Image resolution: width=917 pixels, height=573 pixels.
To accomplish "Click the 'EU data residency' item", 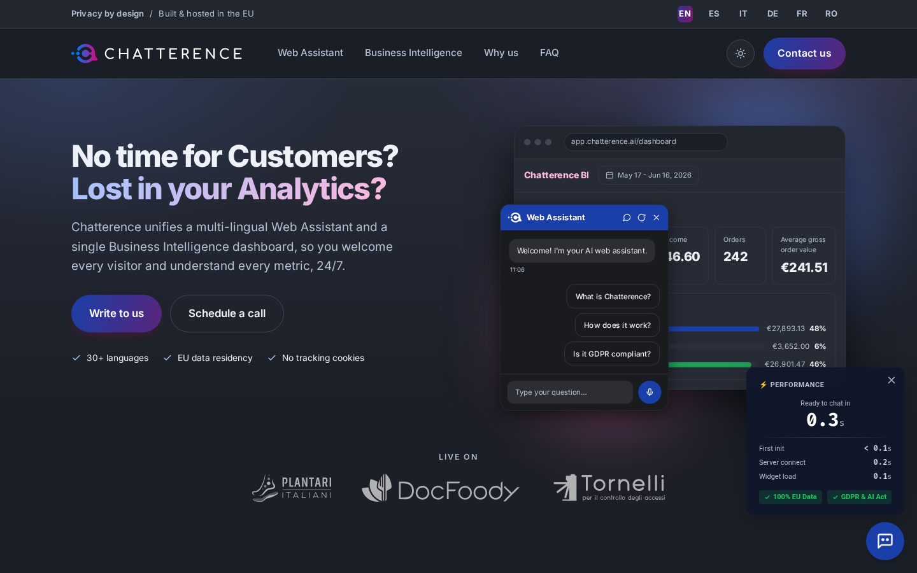I will [208, 358].
